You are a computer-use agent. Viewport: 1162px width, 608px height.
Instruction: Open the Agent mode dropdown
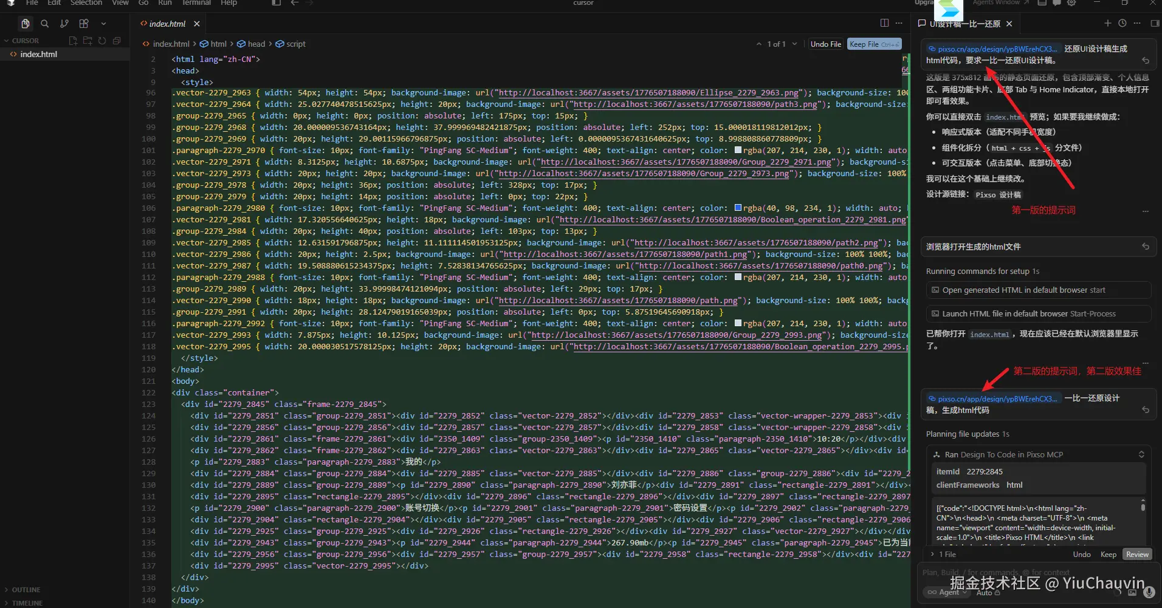click(x=946, y=592)
